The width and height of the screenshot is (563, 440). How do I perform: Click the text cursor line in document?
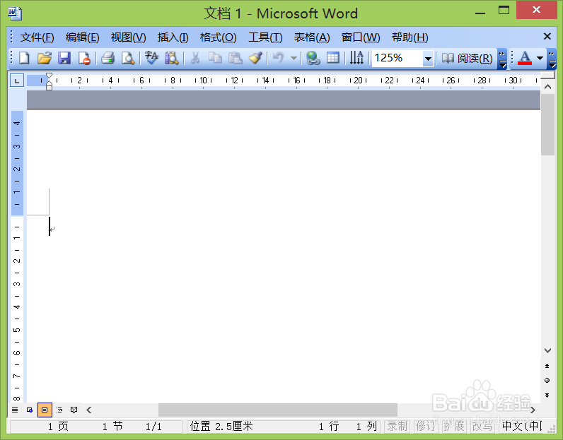click(50, 226)
